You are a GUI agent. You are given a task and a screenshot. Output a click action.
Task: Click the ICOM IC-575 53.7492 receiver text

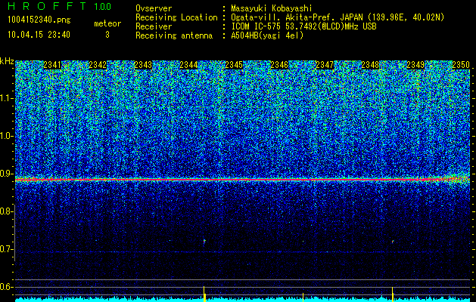click(303, 26)
